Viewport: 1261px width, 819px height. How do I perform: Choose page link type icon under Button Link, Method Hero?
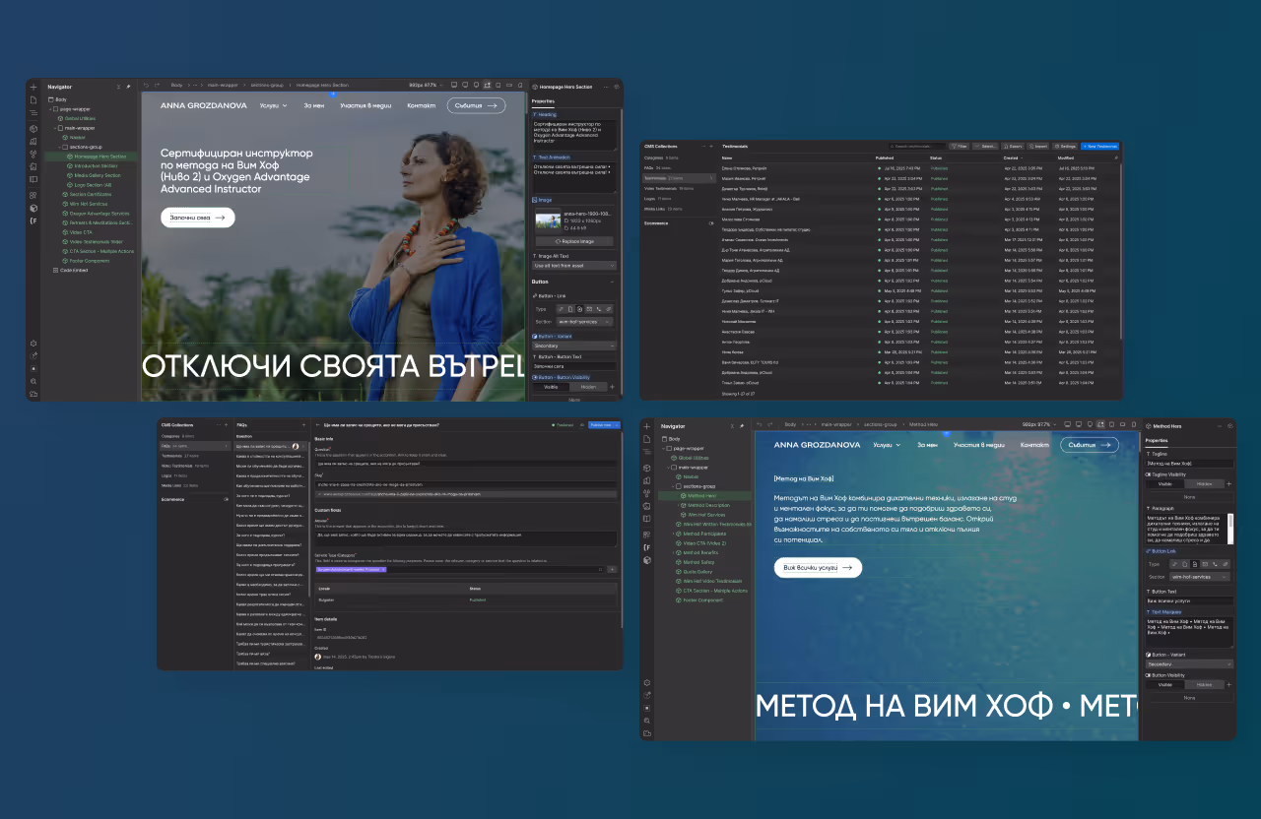[x=1184, y=564]
